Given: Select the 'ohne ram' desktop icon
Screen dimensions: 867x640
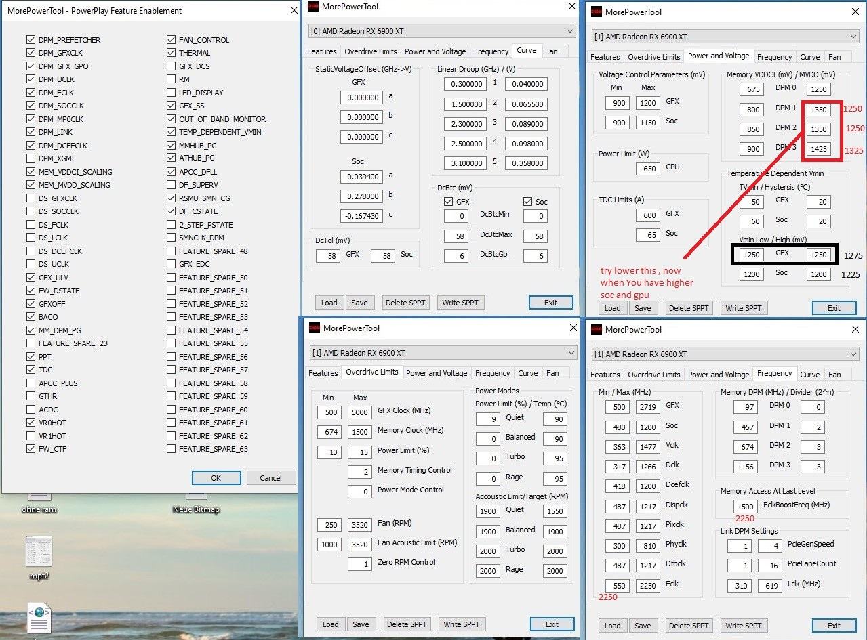Looking at the screenshot, I should tap(38, 502).
